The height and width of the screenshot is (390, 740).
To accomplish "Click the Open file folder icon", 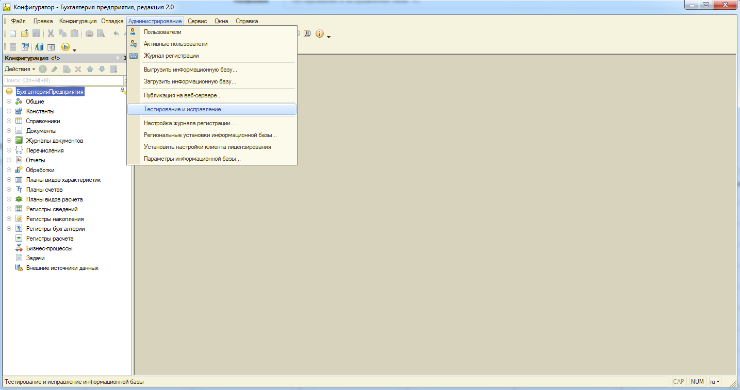I will tap(25, 33).
